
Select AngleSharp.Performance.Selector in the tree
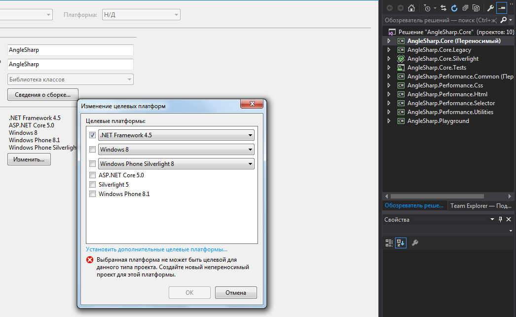point(451,103)
